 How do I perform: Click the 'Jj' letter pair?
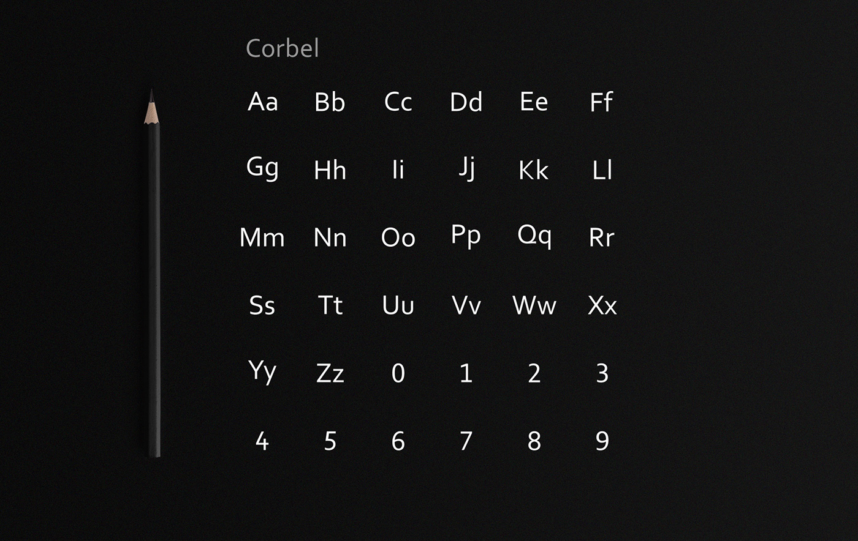coord(466,167)
